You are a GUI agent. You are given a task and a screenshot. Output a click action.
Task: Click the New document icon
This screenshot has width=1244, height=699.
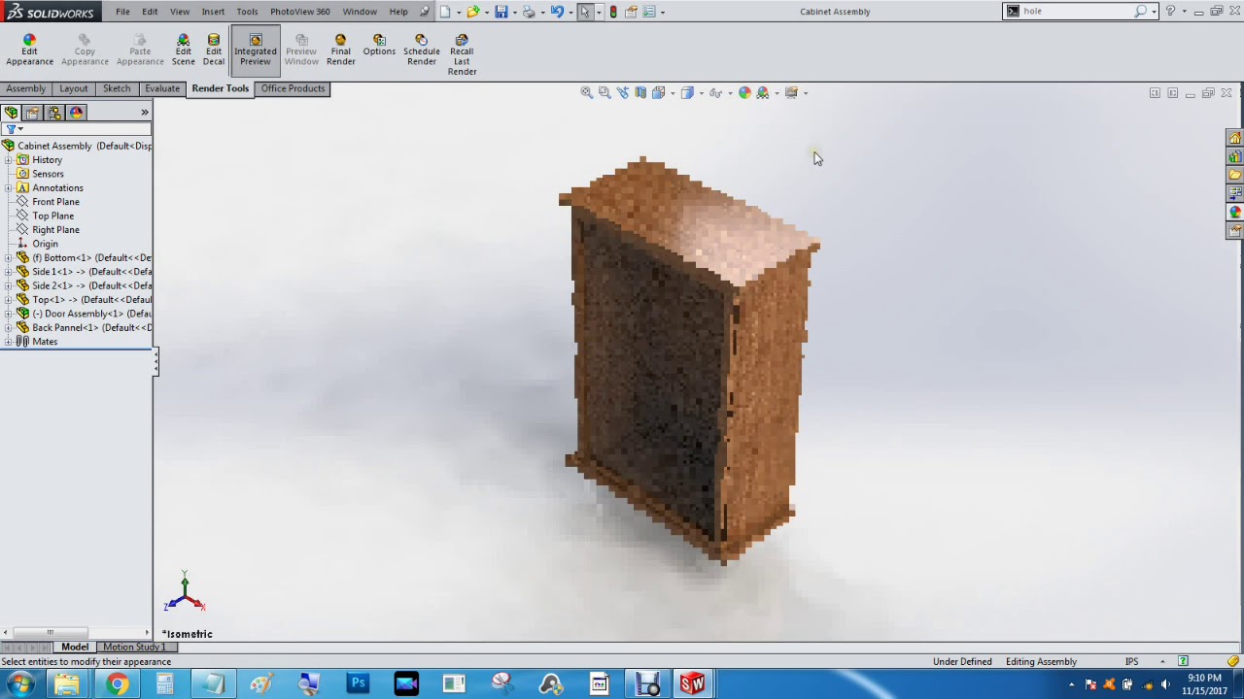pos(445,12)
